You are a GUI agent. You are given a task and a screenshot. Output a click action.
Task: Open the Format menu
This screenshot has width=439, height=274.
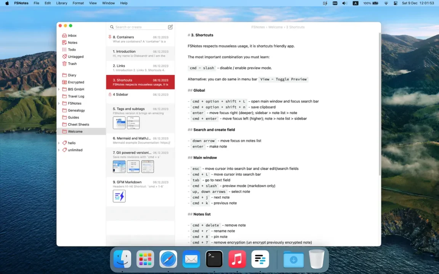[78, 3]
